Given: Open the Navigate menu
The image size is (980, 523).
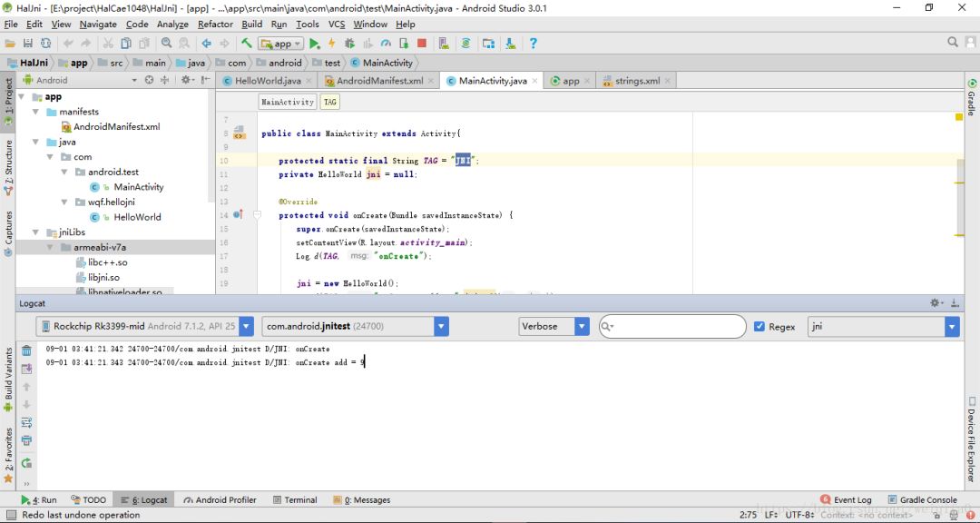Looking at the screenshot, I should click(98, 25).
